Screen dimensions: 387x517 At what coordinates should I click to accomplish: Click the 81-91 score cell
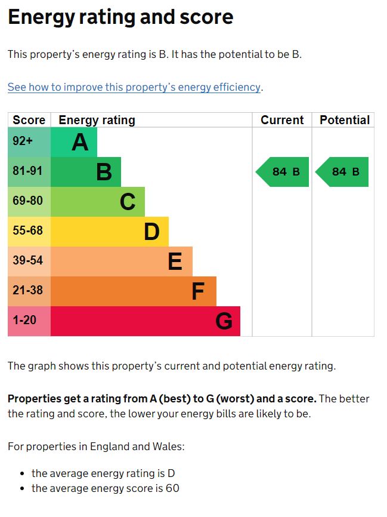point(29,172)
